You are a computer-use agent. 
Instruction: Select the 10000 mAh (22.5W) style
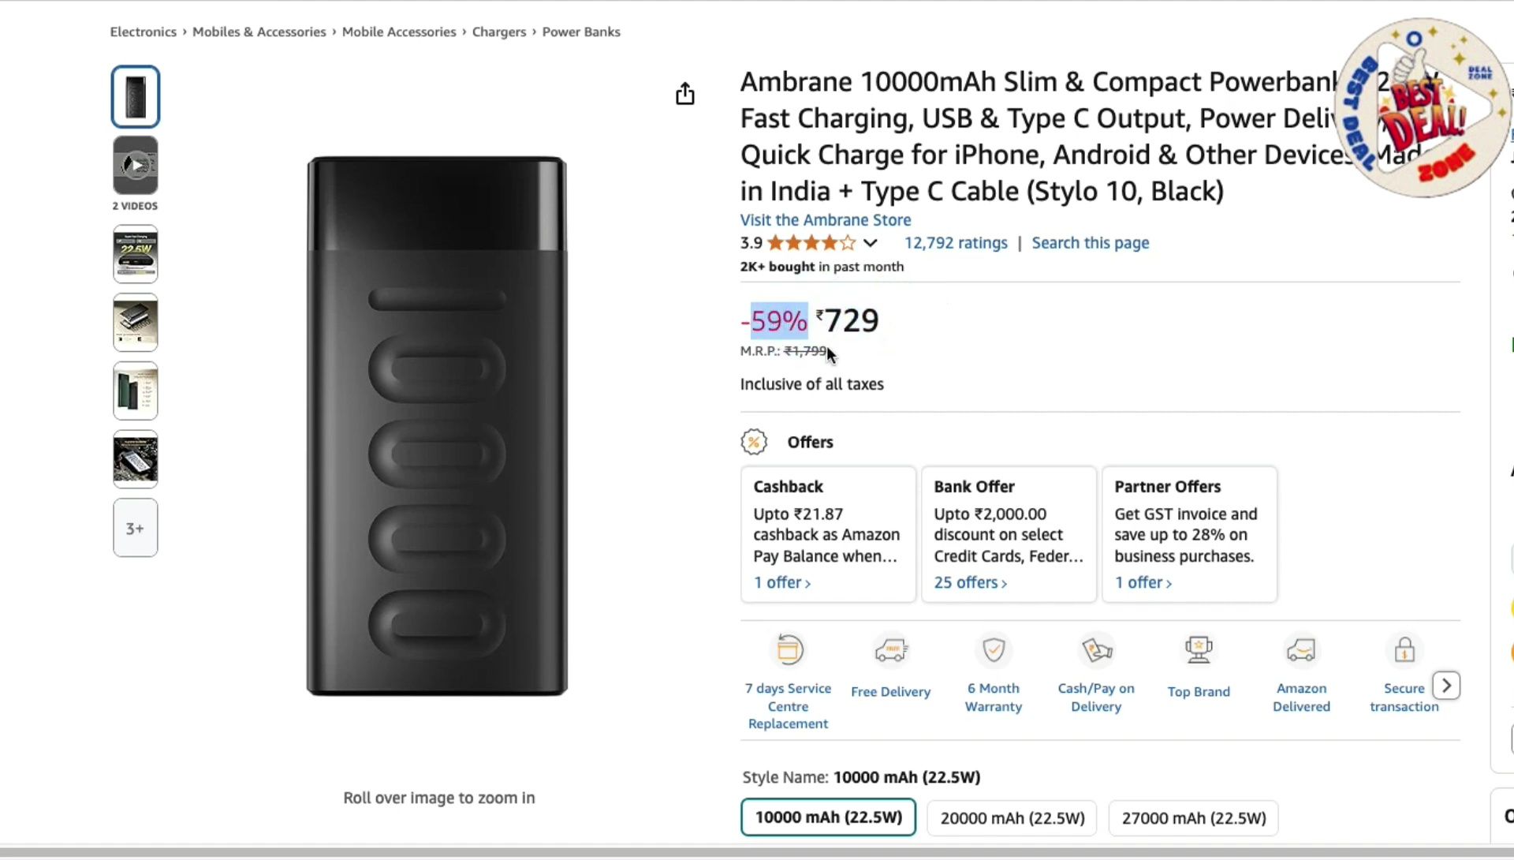tap(828, 817)
